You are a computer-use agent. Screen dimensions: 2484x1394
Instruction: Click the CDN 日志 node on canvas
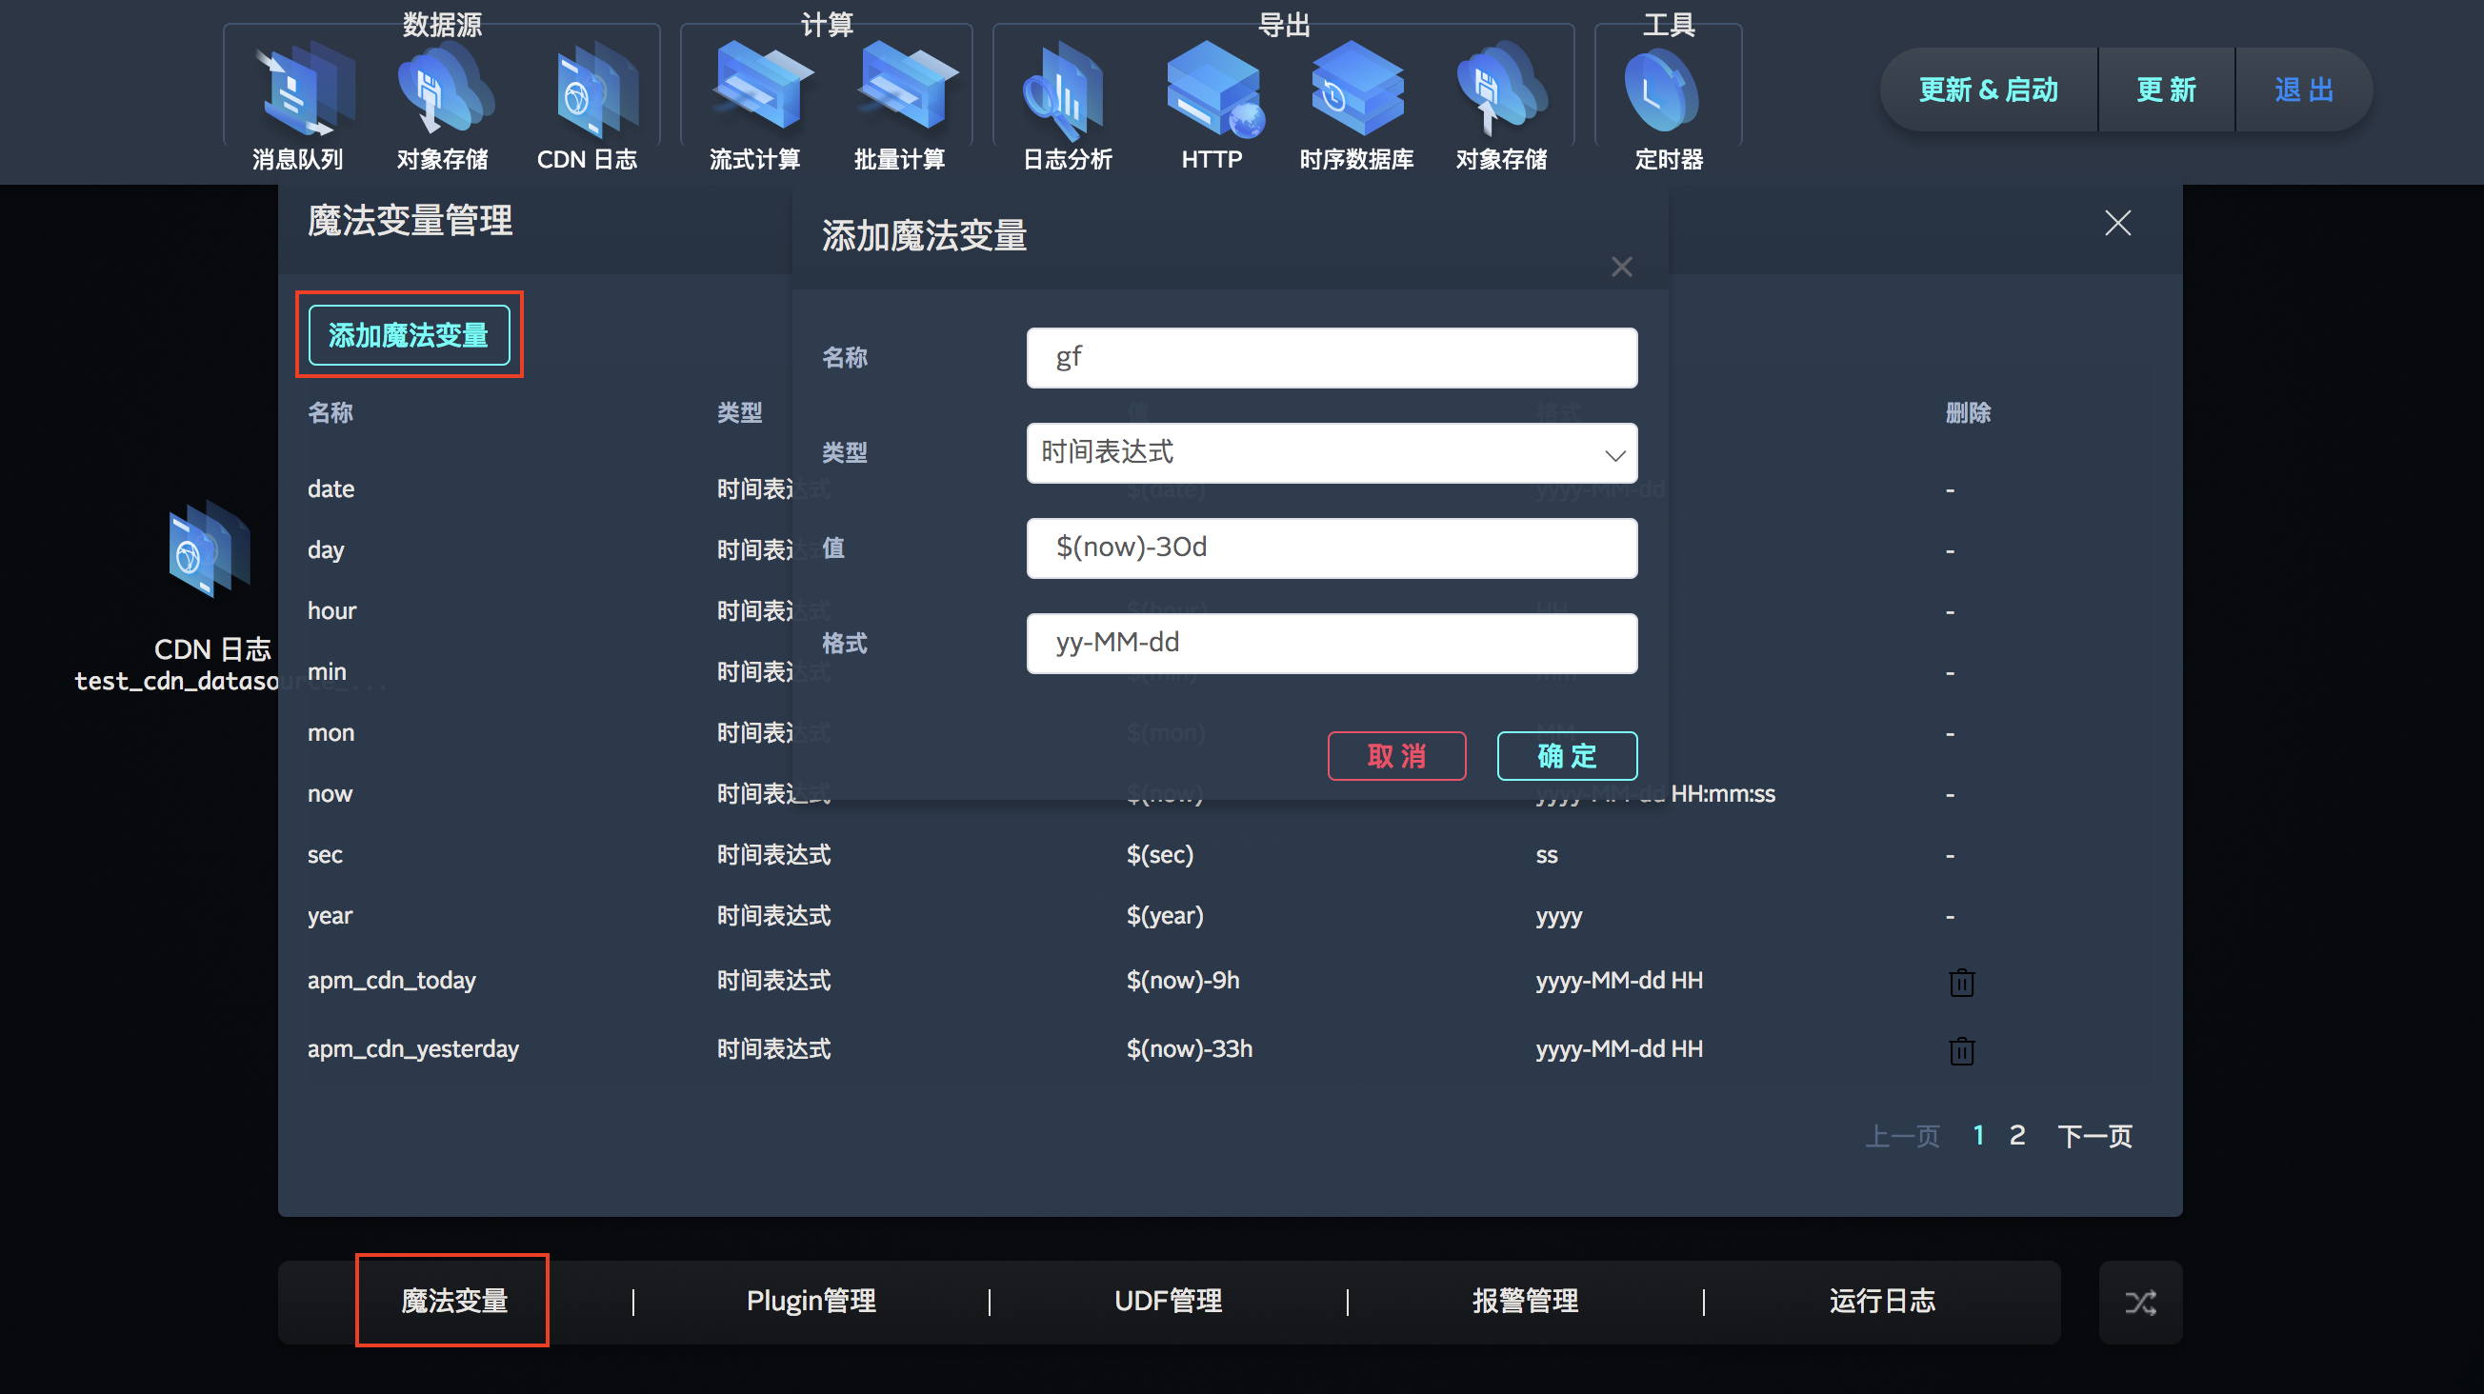[209, 549]
